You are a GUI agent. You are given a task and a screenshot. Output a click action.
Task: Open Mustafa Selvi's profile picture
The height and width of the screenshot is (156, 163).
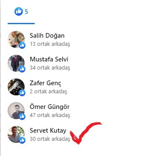16,63
